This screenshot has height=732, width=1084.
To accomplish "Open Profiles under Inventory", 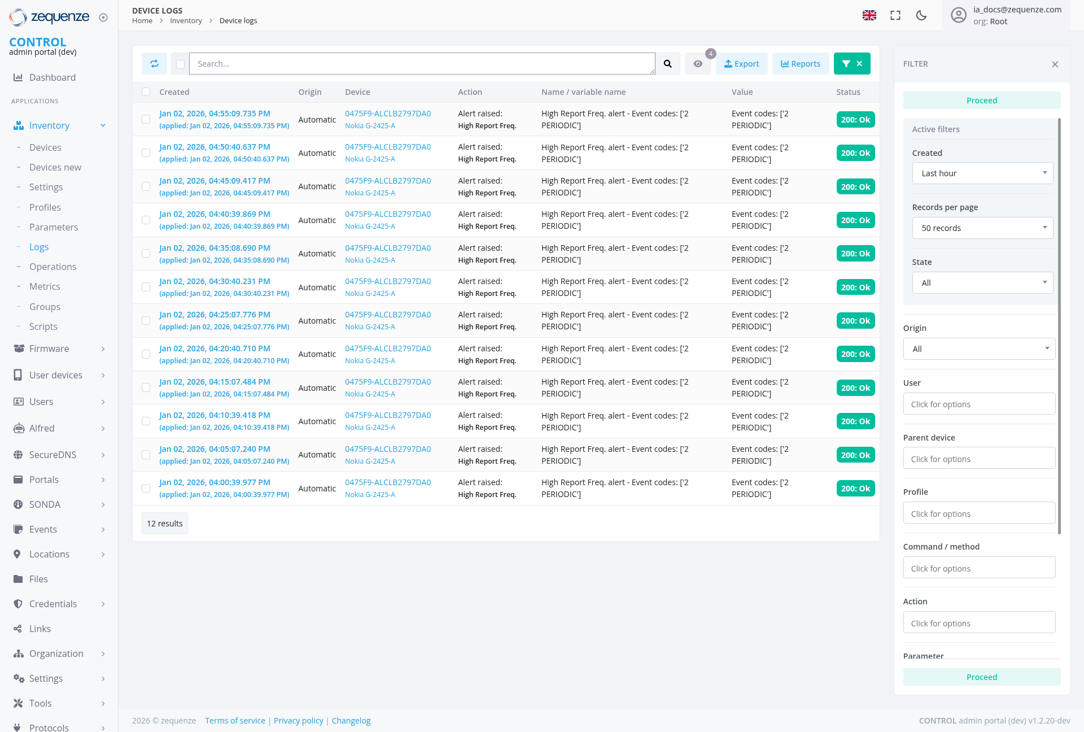I will (x=45, y=207).
